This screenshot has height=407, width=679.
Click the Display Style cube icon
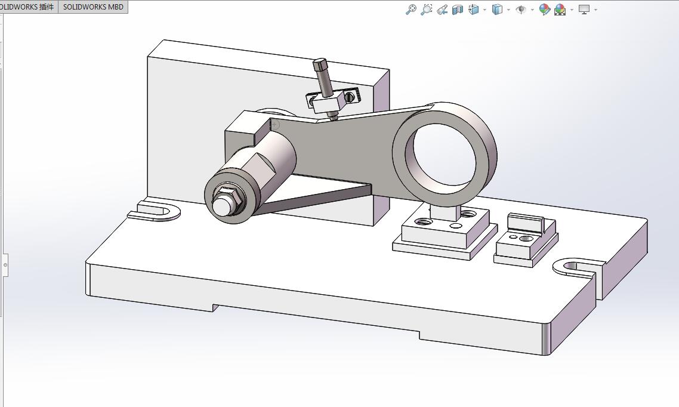[497, 9]
